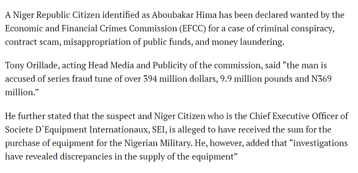
Task: Click the "N369" amount in the text
Action: pyautogui.click(x=321, y=79)
